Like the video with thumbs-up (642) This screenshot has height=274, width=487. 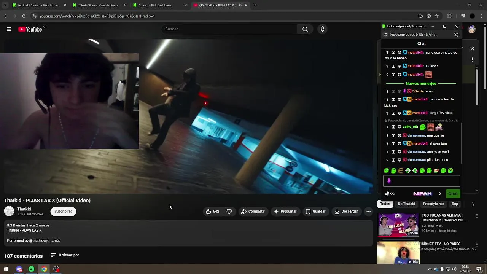212,212
